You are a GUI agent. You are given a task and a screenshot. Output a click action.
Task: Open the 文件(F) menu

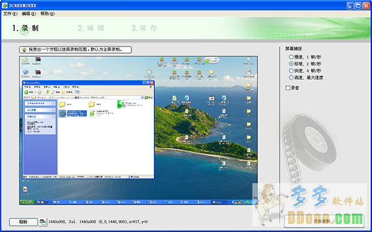pyautogui.click(x=10, y=14)
